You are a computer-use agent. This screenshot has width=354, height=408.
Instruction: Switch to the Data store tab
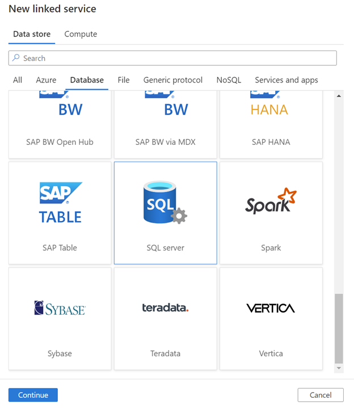pos(32,34)
